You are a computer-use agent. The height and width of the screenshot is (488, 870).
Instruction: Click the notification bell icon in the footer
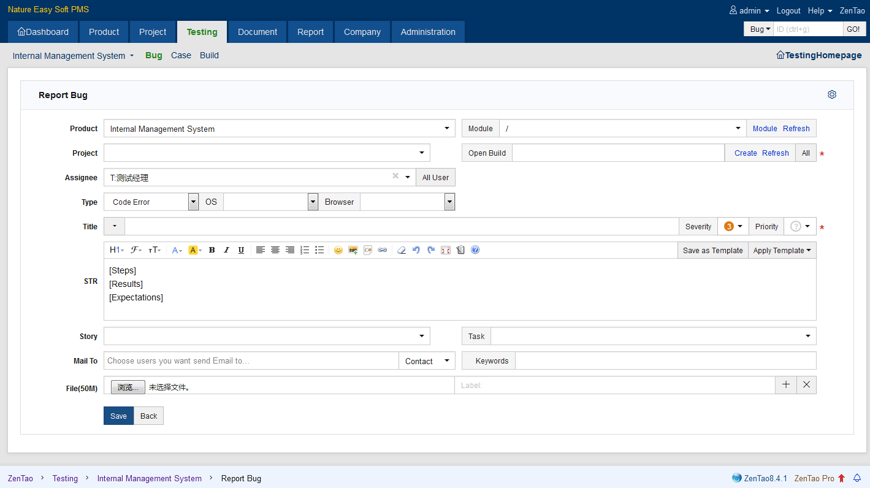pyautogui.click(x=857, y=478)
